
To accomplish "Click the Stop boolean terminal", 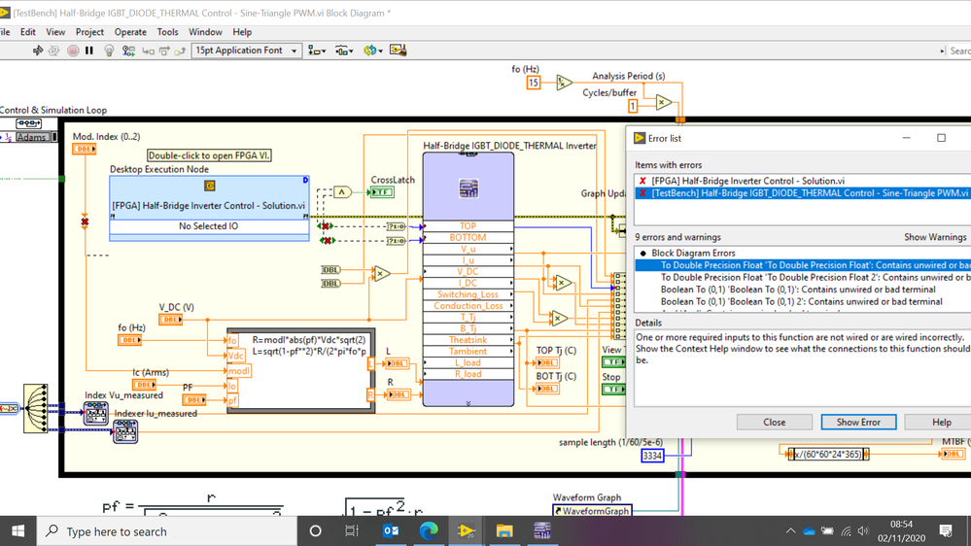I will point(613,389).
